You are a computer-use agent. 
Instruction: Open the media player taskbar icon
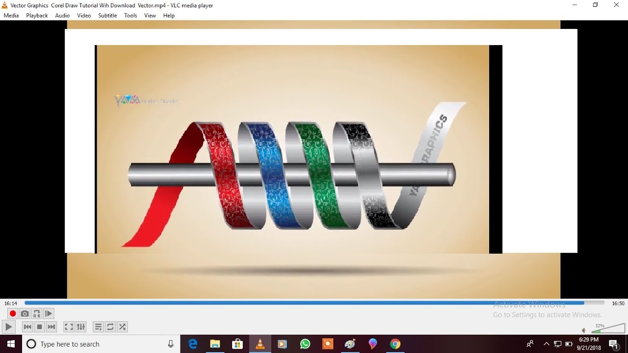point(282,344)
